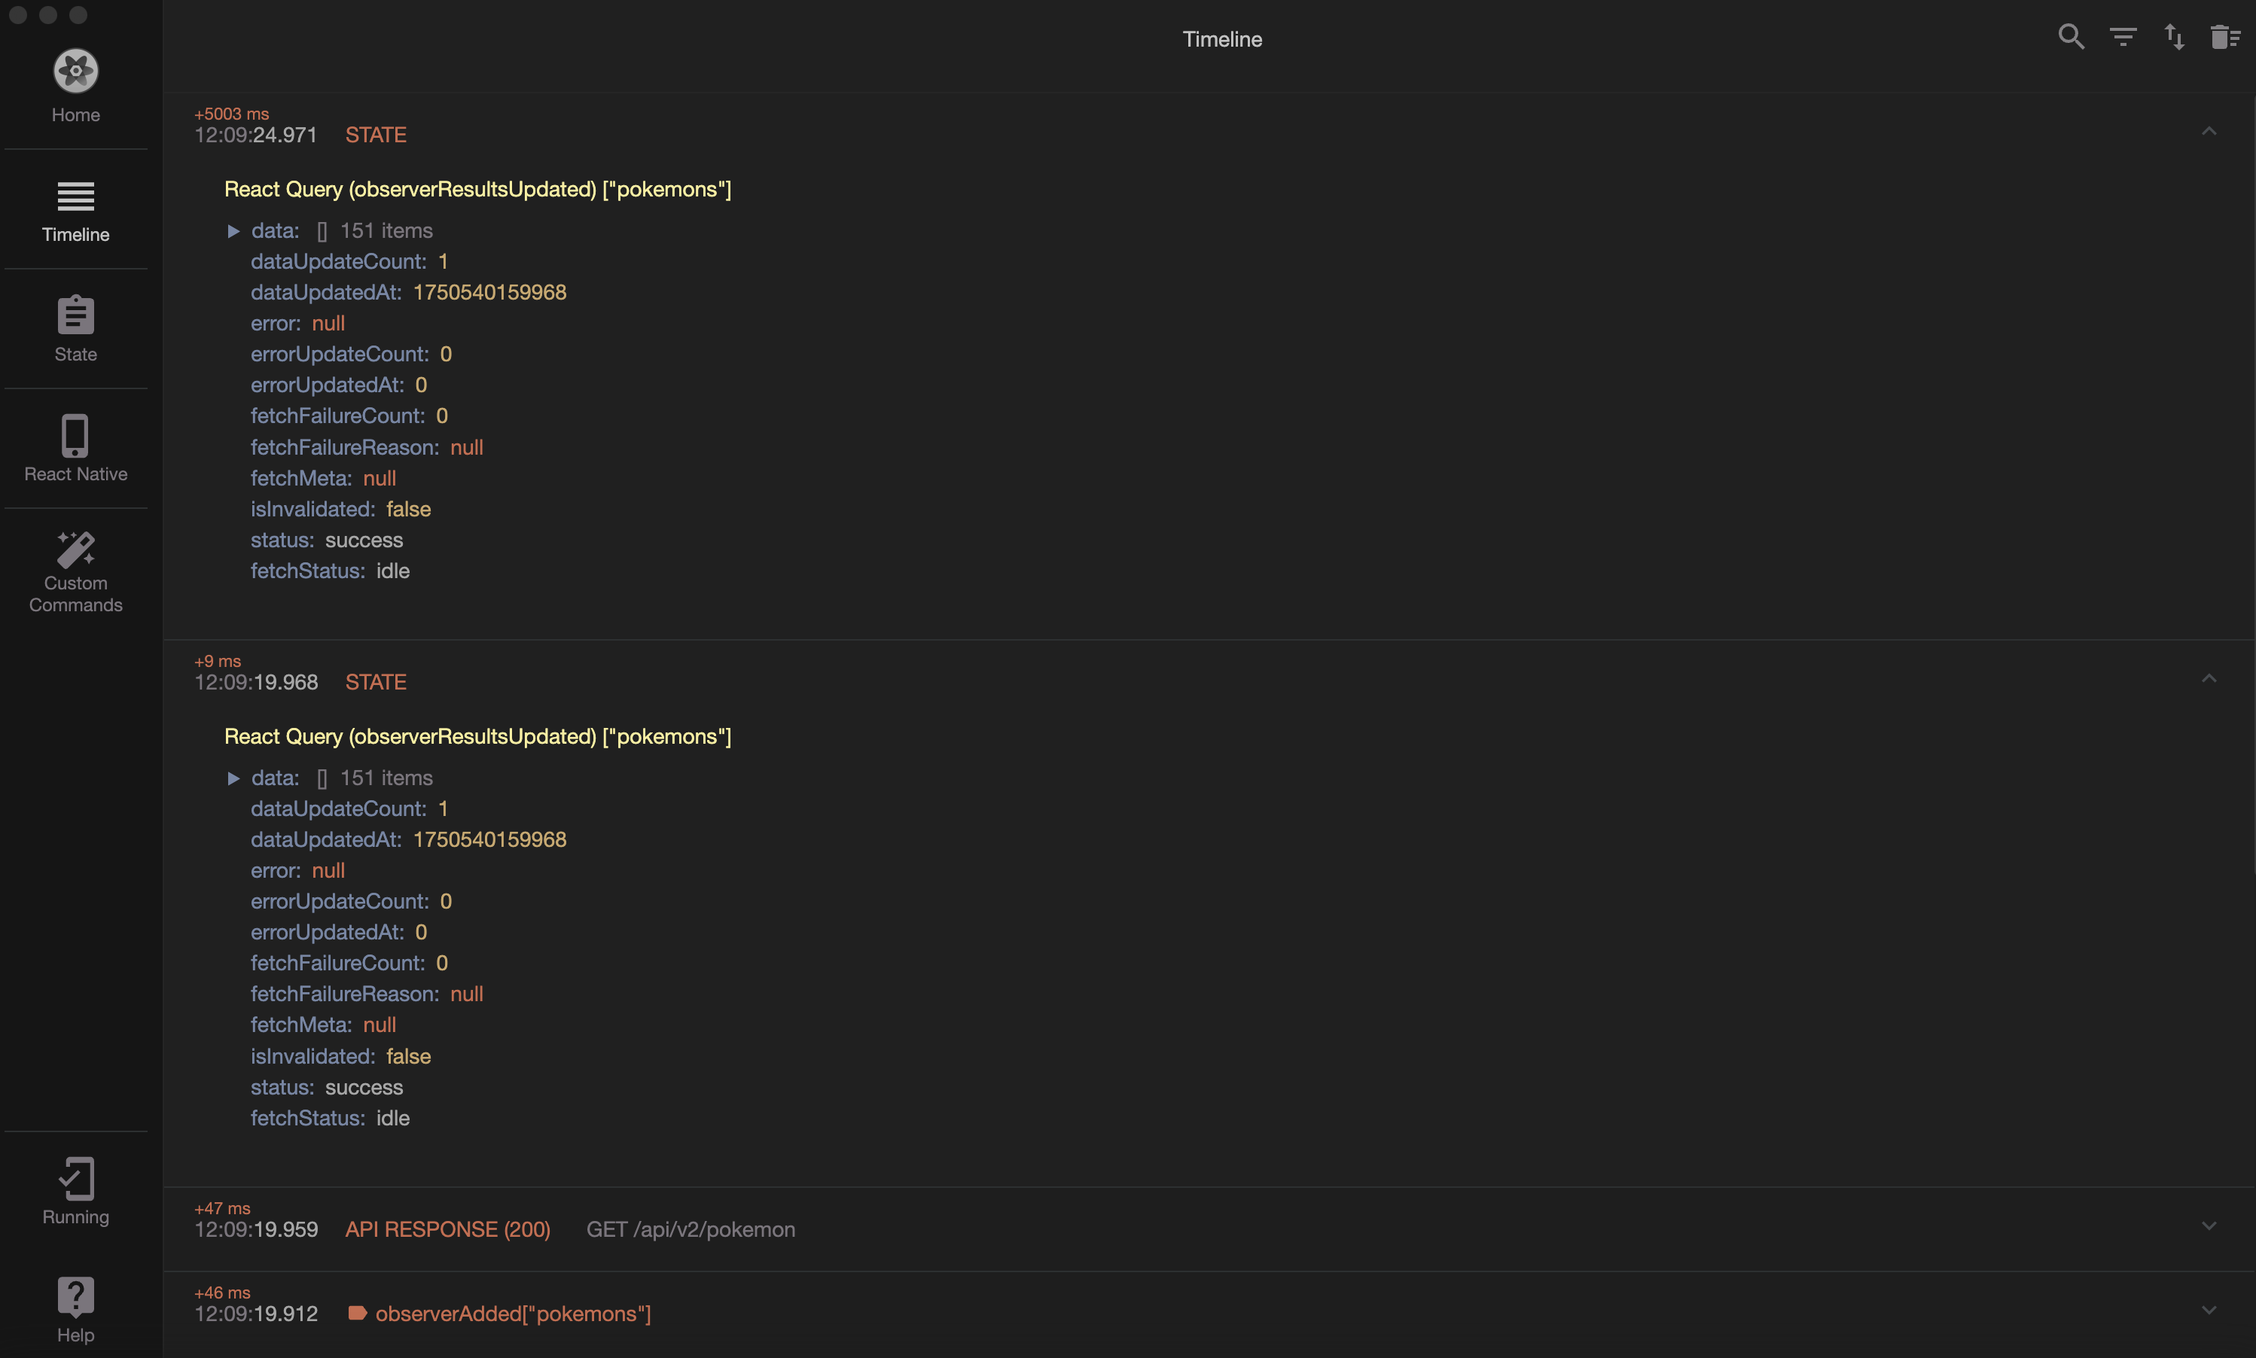The height and width of the screenshot is (1358, 2256).
Task: Click first React Query observerResultsUpdated title
Action: 477,190
